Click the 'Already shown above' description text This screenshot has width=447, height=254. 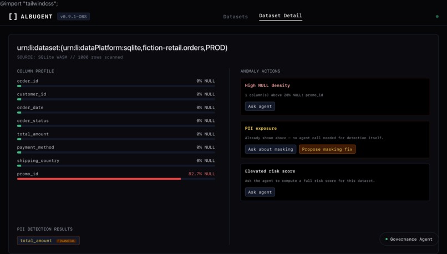[314, 138]
